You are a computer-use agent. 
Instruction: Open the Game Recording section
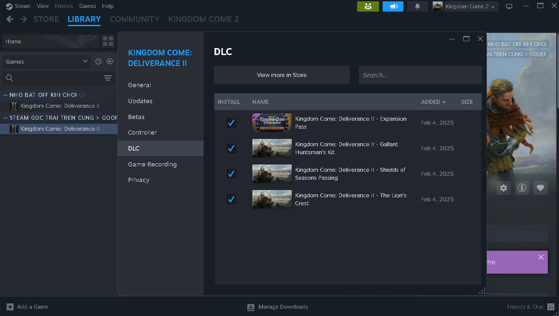[160, 164]
